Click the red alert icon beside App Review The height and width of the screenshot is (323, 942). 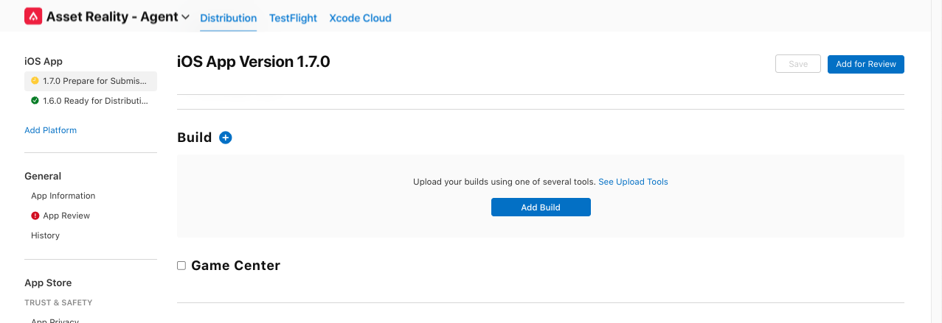pyautogui.click(x=35, y=216)
